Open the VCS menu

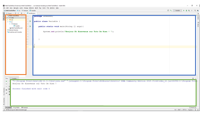pos(48,8)
